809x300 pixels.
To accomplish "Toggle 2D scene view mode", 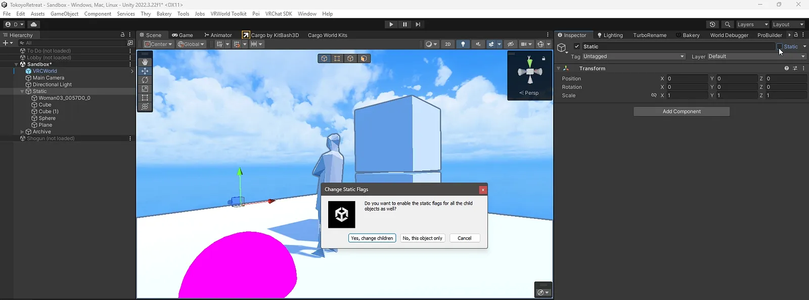I will point(447,44).
